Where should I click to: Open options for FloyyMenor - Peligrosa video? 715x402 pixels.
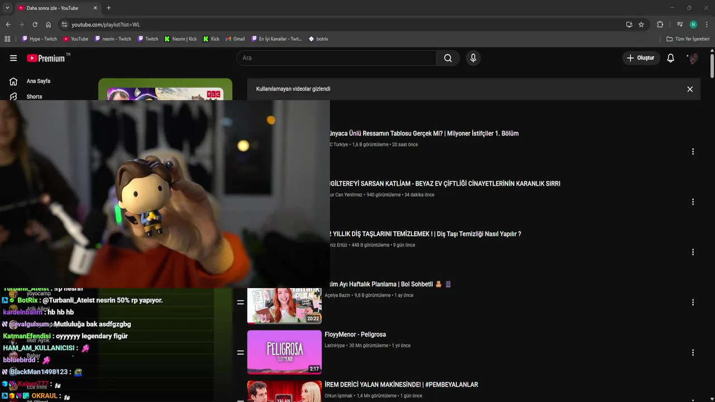(693, 353)
